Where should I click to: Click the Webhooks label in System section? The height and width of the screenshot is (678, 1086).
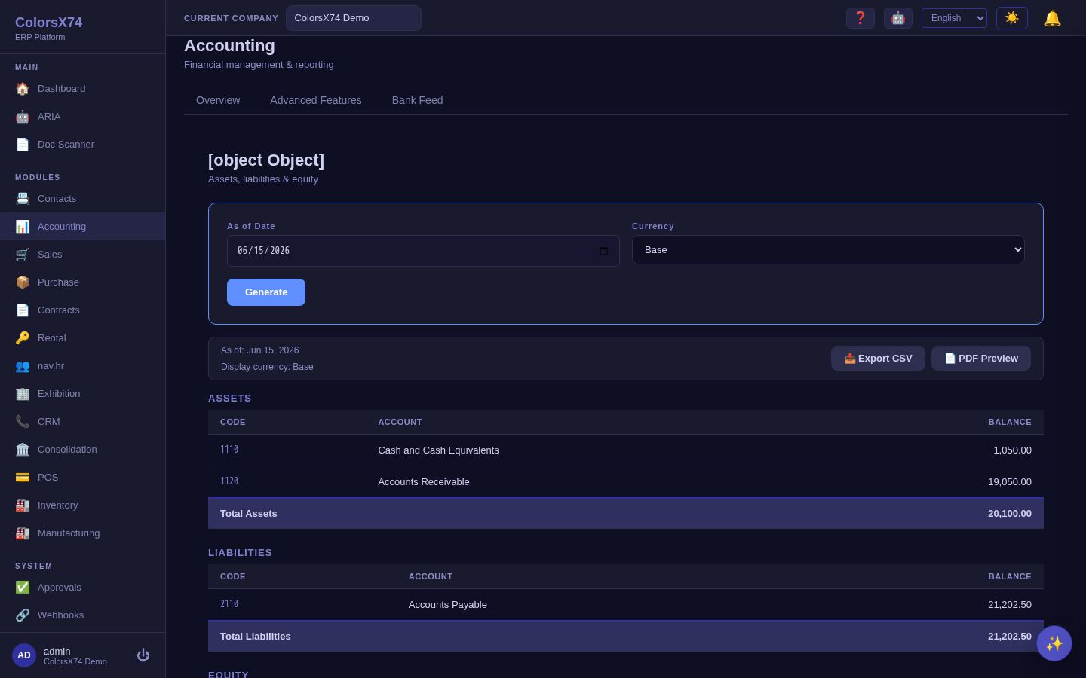pos(60,615)
